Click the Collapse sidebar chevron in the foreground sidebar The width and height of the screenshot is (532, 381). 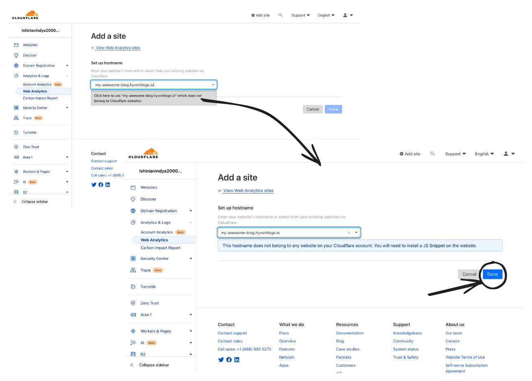coord(132,365)
